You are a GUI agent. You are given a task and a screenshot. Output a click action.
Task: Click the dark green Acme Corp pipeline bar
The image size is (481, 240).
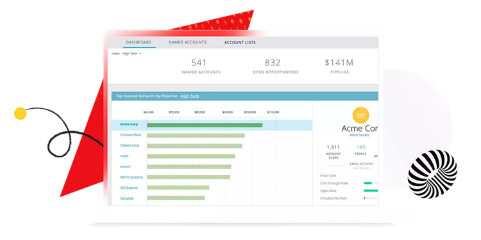[x=205, y=125]
